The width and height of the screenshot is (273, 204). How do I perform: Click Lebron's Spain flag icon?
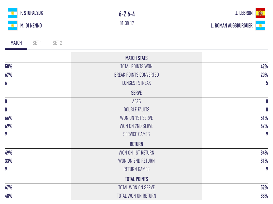click(260, 13)
